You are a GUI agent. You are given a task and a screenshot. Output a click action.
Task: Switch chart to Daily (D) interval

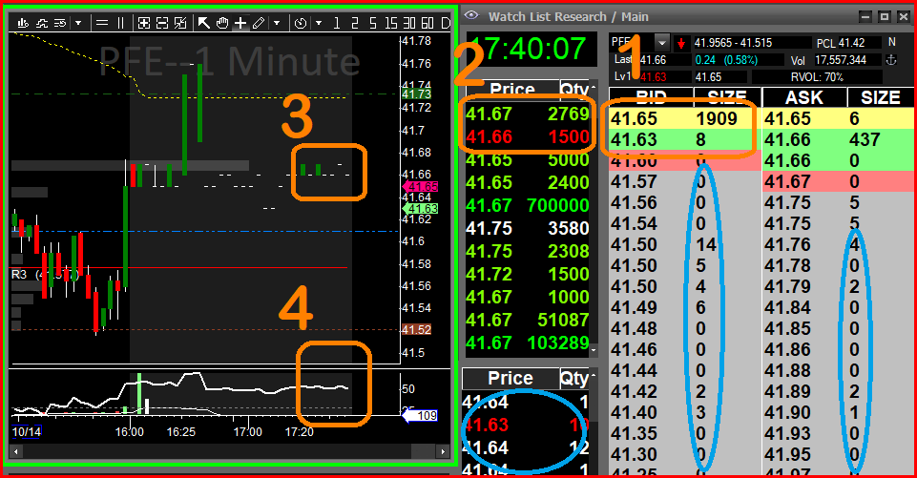446,23
